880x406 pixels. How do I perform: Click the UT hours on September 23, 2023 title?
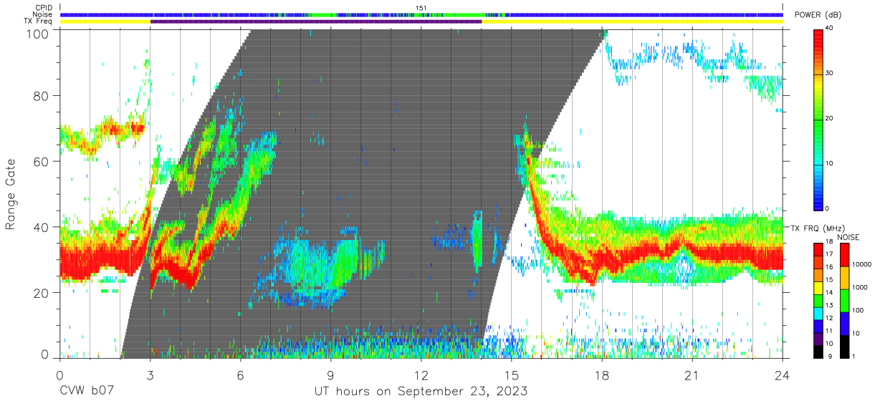(421, 391)
